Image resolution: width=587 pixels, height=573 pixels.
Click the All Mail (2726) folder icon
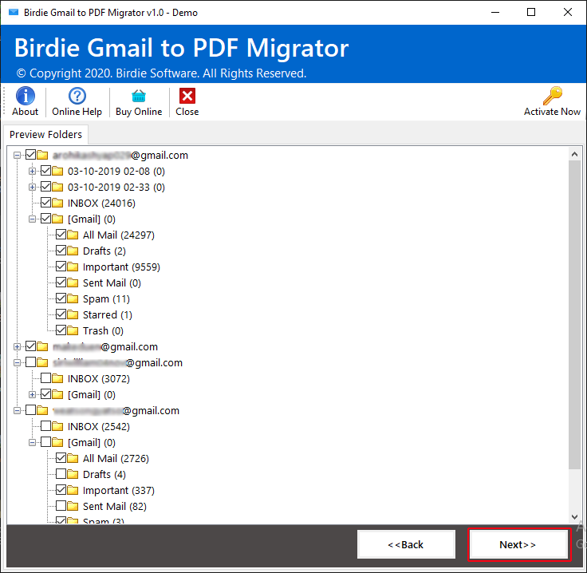tap(73, 458)
